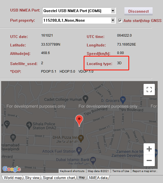Click the longitude value 73.169526E
The image size is (163, 183).
(x=126, y=44)
